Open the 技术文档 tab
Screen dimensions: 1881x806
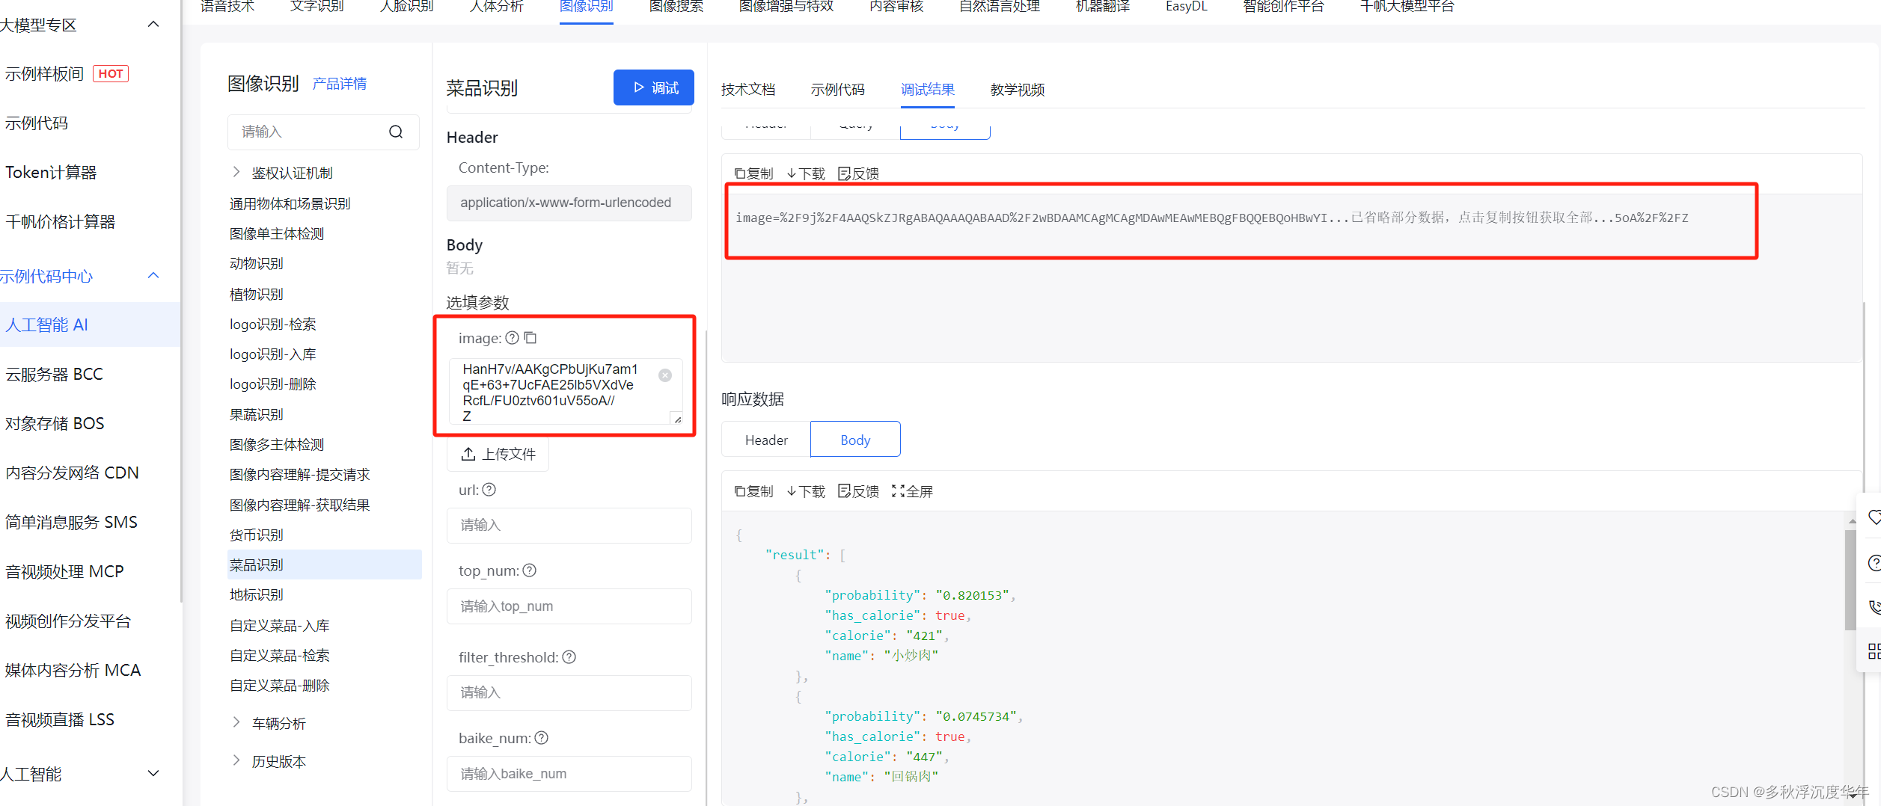(x=748, y=90)
